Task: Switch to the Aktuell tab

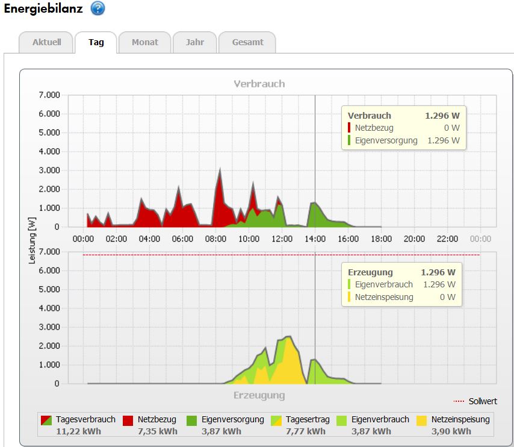Action: (x=46, y=43)
